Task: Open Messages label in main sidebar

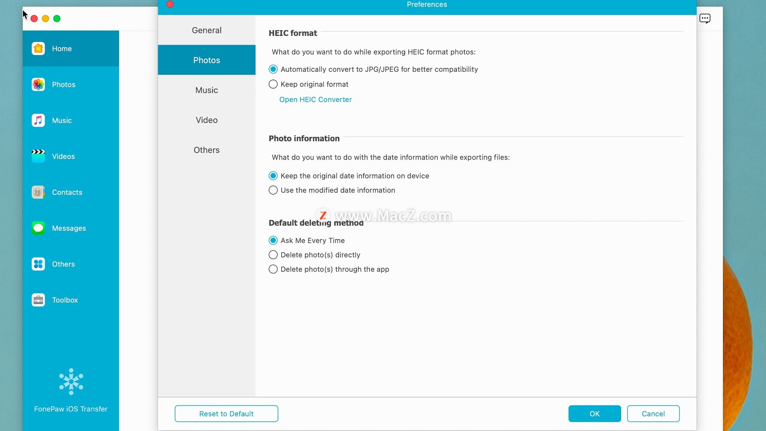Action: 69,228
